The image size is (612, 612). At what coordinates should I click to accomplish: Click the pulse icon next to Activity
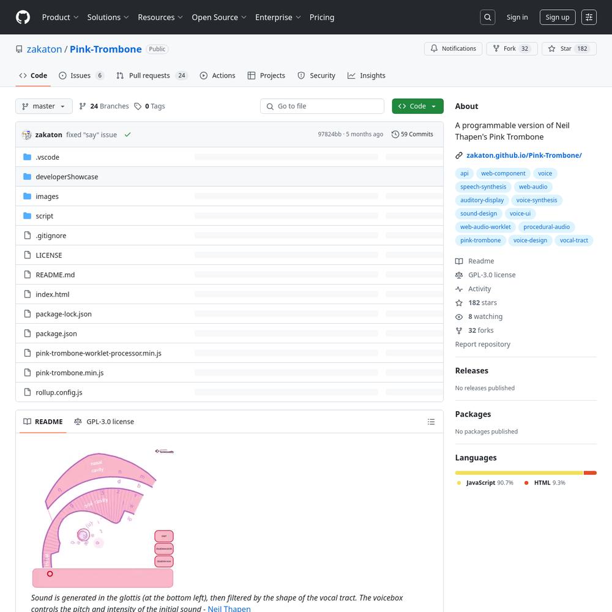pos(459,289)
